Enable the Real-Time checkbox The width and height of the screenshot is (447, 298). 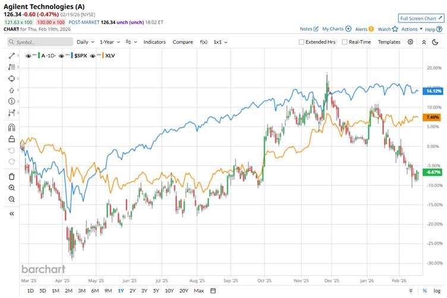(x=344, y=42)
